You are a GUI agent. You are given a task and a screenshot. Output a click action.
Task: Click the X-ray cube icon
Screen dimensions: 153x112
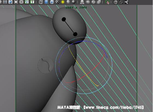coord(116,2)
